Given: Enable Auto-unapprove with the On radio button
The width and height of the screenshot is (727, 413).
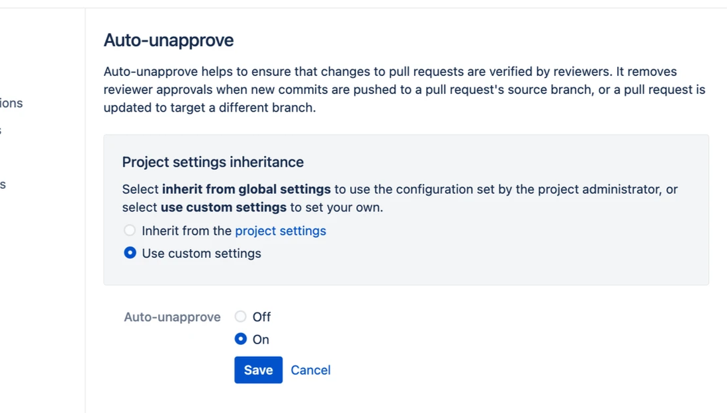Looking at the screenshot, I should (241, 339).
